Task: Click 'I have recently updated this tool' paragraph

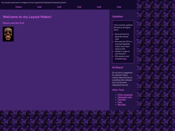Action: (x=123, y=27)
